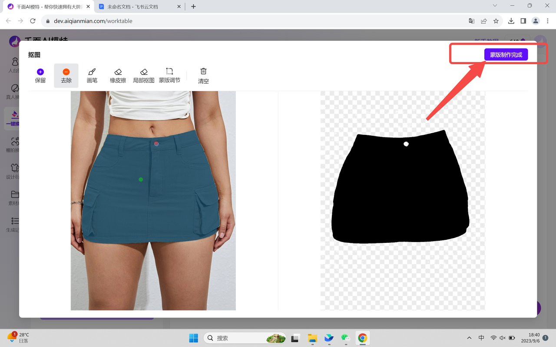The width and height of the screenshot is (556, 347).
Task: Select the 千面AI模特 browser tab
Action: pos(49,7)
